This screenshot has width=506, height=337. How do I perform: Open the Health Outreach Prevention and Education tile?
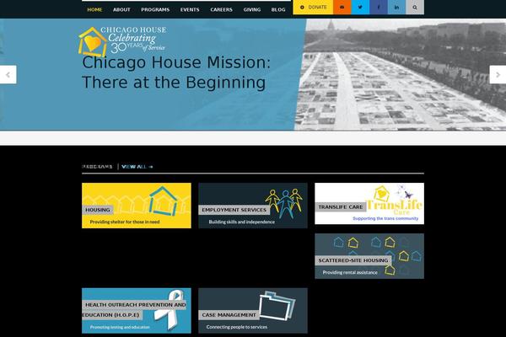[x=137, y=311]
